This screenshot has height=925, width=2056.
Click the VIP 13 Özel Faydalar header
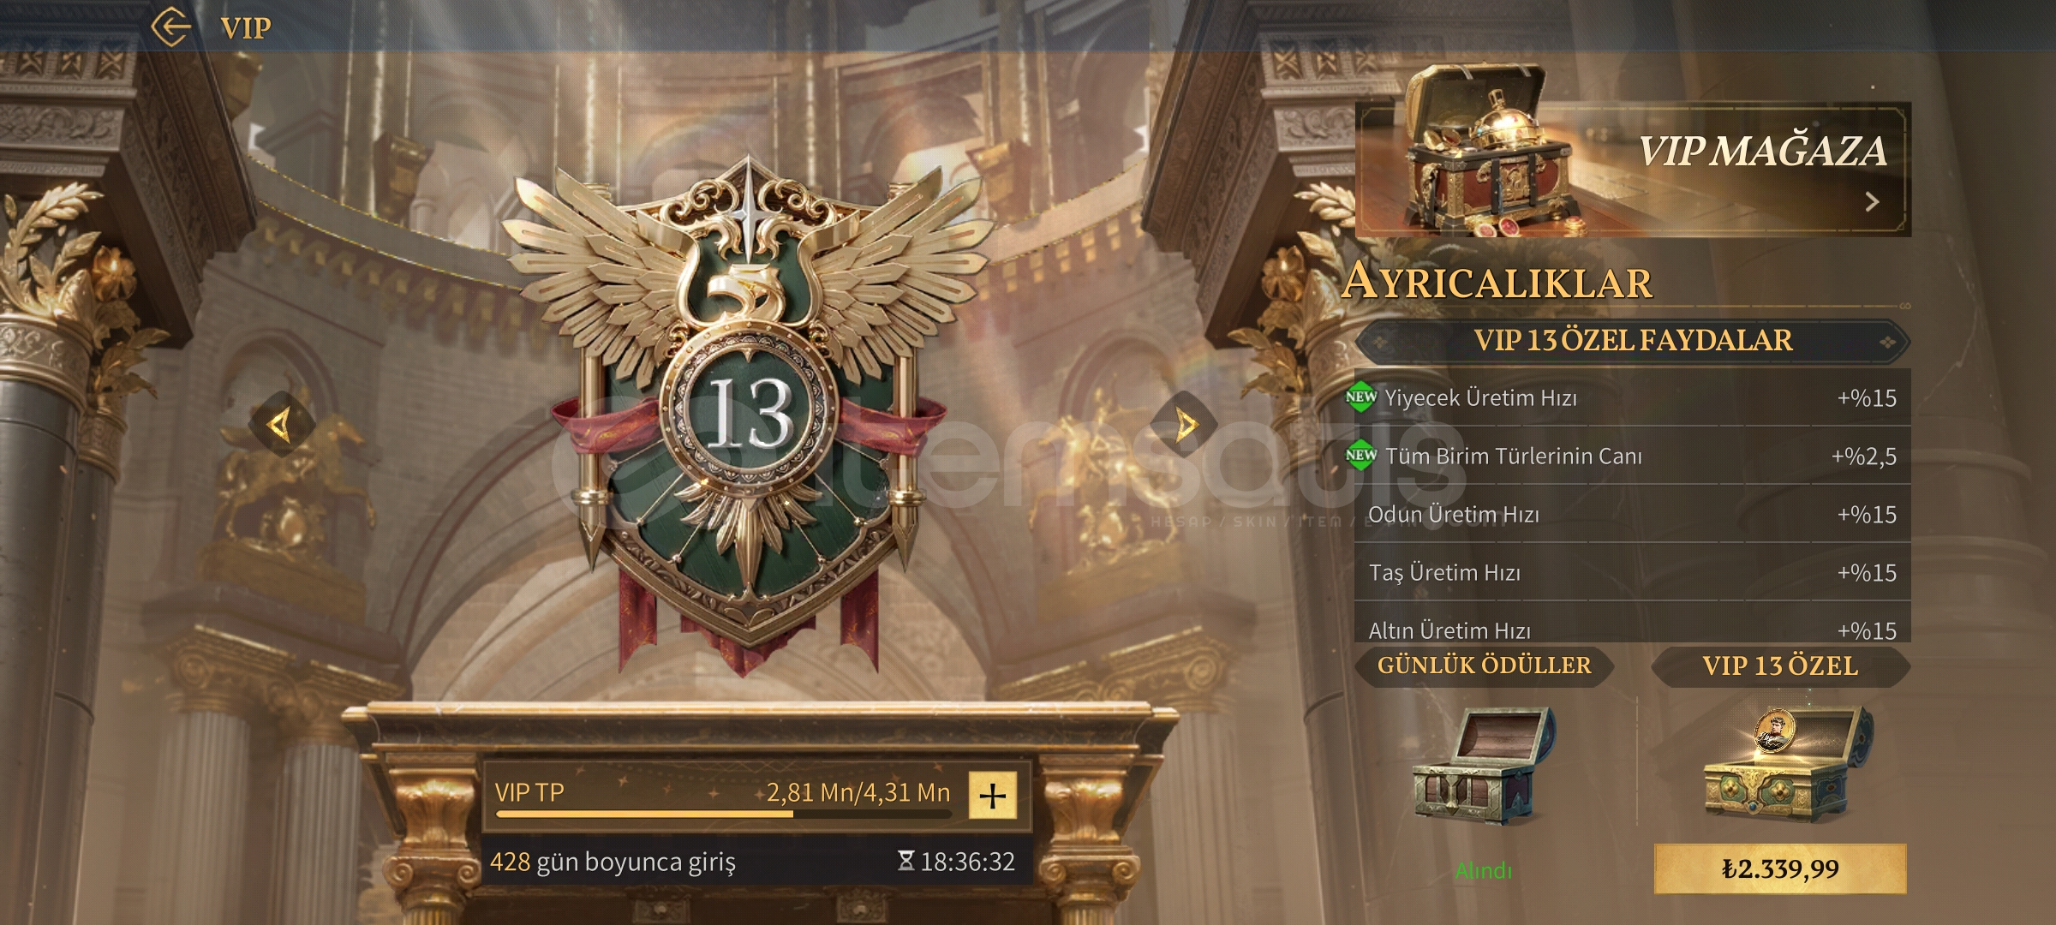pos(1633,340)
